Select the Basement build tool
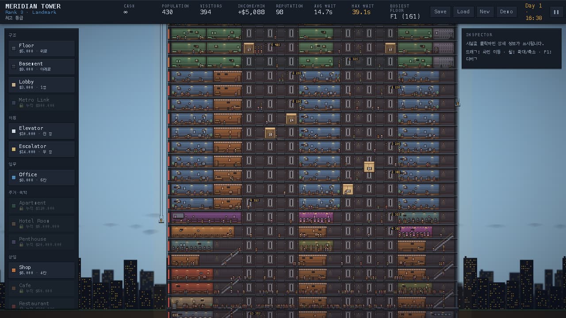 42,66
